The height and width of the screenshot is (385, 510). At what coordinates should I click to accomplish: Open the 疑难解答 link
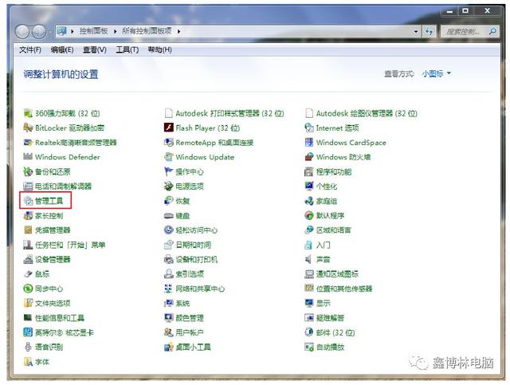tap(330, 317)
